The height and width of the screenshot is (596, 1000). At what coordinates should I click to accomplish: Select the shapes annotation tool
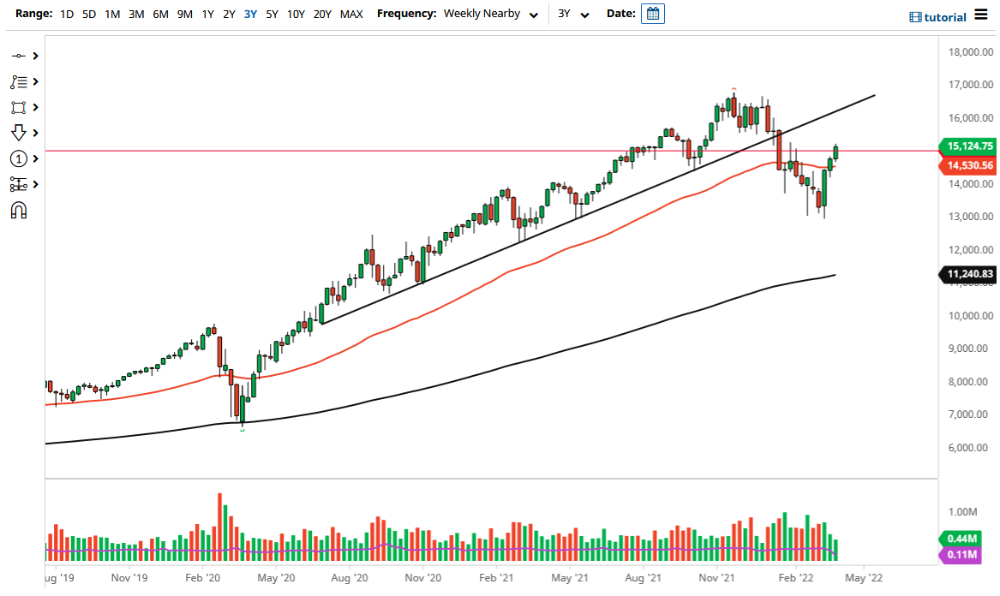point(19,107)
